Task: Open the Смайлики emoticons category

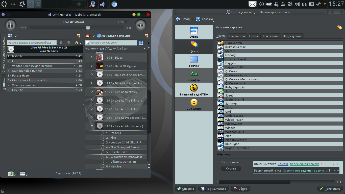Action: click(x=194, y=104)
